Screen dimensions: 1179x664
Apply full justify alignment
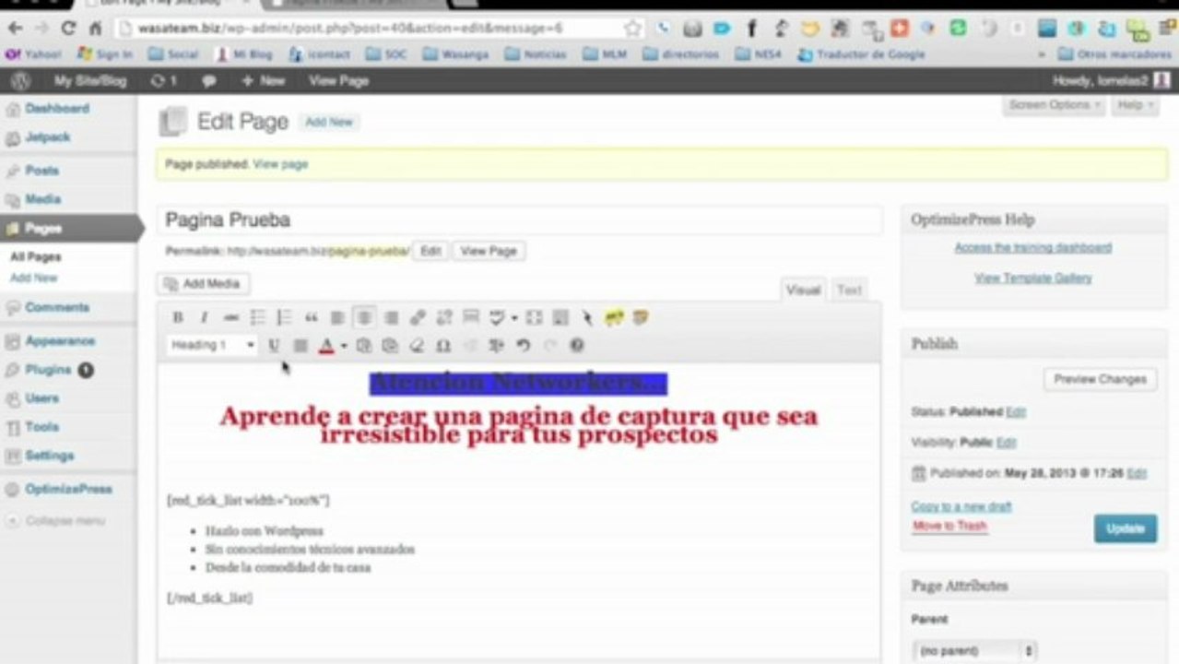(x=301, y=346)
